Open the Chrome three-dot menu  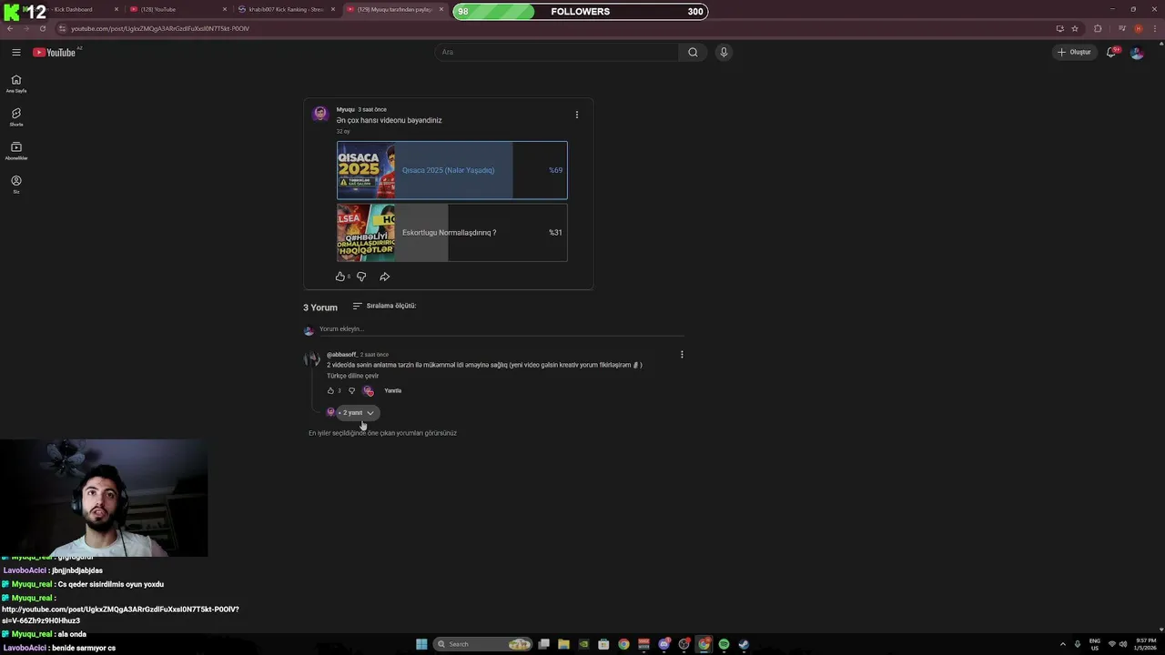1156,28
